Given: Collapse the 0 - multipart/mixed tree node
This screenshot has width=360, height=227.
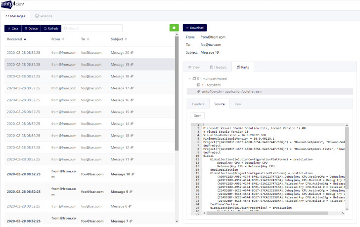Looking at the screenshot, I should (190, 78).
